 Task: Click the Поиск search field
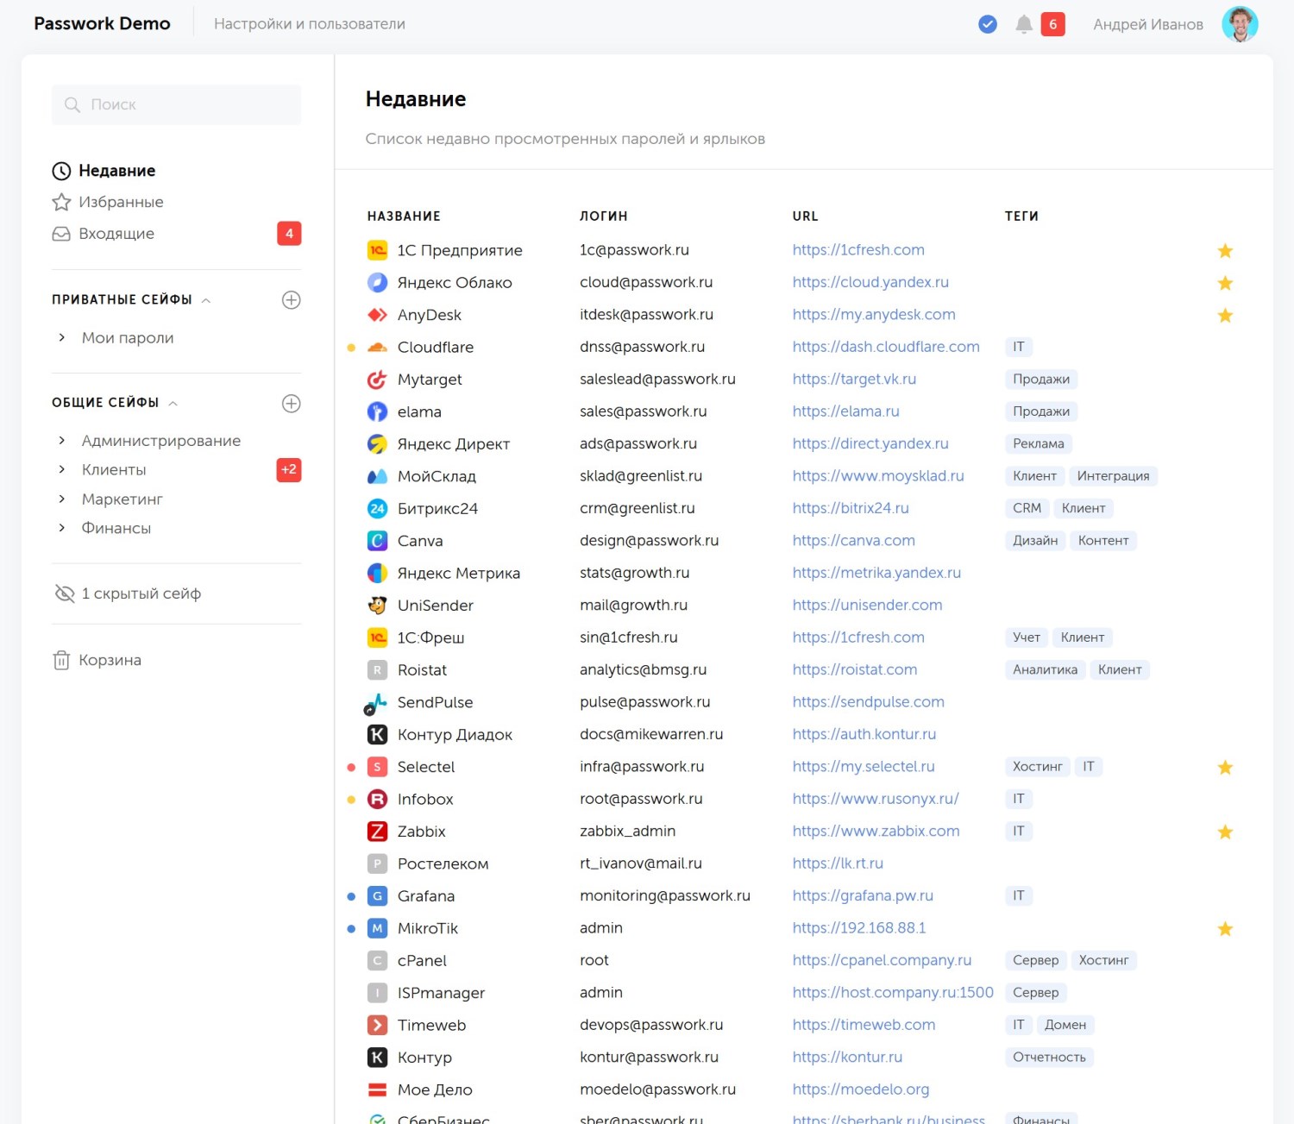[177, 104]
